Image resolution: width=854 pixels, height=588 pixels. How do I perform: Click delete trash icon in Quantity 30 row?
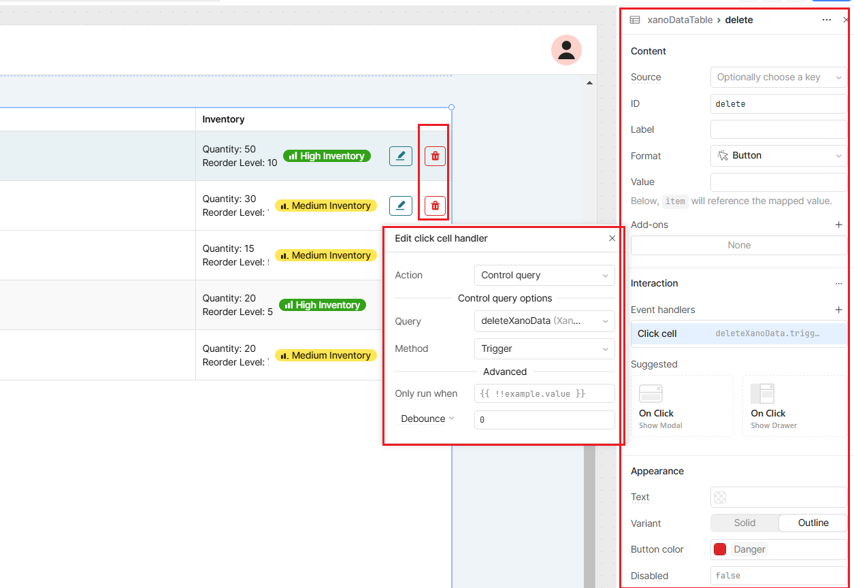pos(436,206)
